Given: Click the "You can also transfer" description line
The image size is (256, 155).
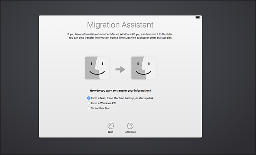Looking at the screenshot, I should pos(121,38).
